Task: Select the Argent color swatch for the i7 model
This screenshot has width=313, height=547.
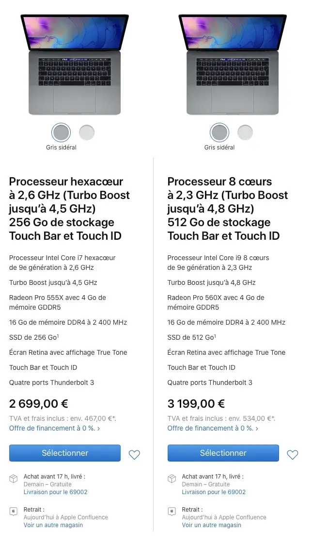Action: pos(86,132)
